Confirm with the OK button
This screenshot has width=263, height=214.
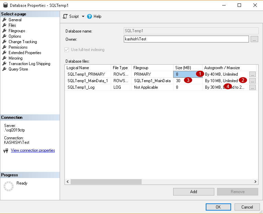coord(218,207)
